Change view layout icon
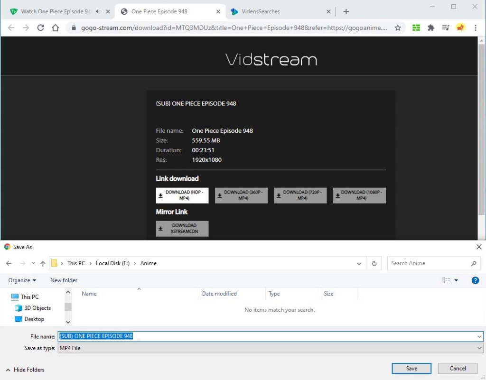Viewport: 486px width, 380px height. [x=446, y=280]
